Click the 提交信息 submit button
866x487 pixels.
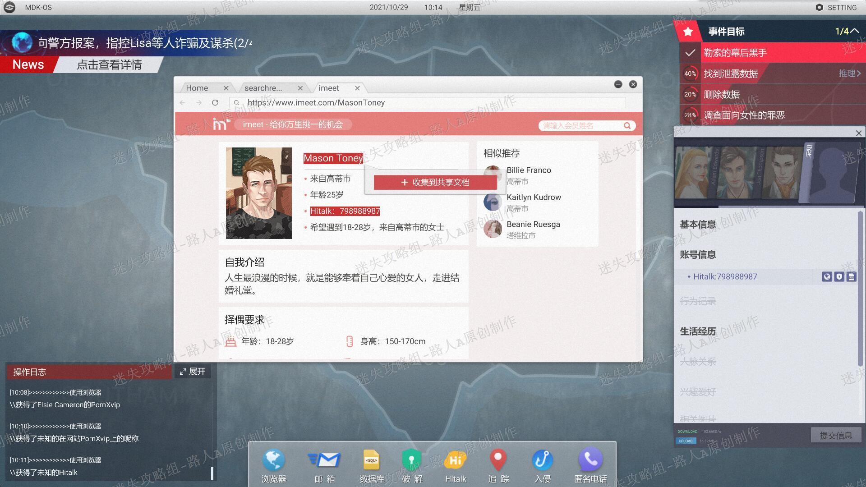pos(836,436)
